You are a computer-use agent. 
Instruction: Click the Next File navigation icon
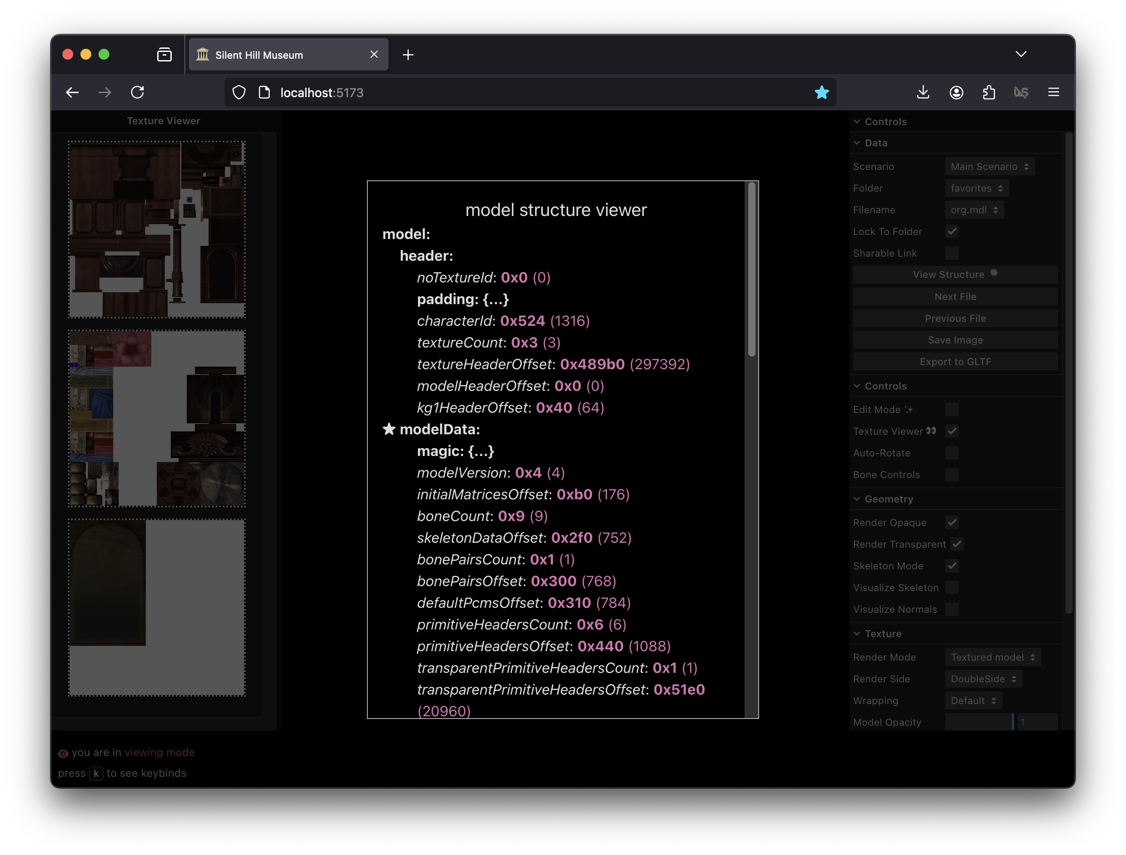[x=954, y=296]
